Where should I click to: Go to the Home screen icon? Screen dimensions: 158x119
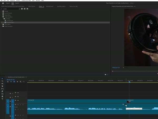click(x=3, y=3)
